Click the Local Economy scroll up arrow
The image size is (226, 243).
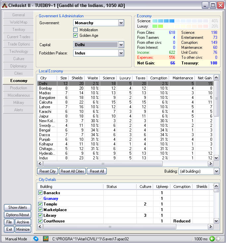coord(216,78)
